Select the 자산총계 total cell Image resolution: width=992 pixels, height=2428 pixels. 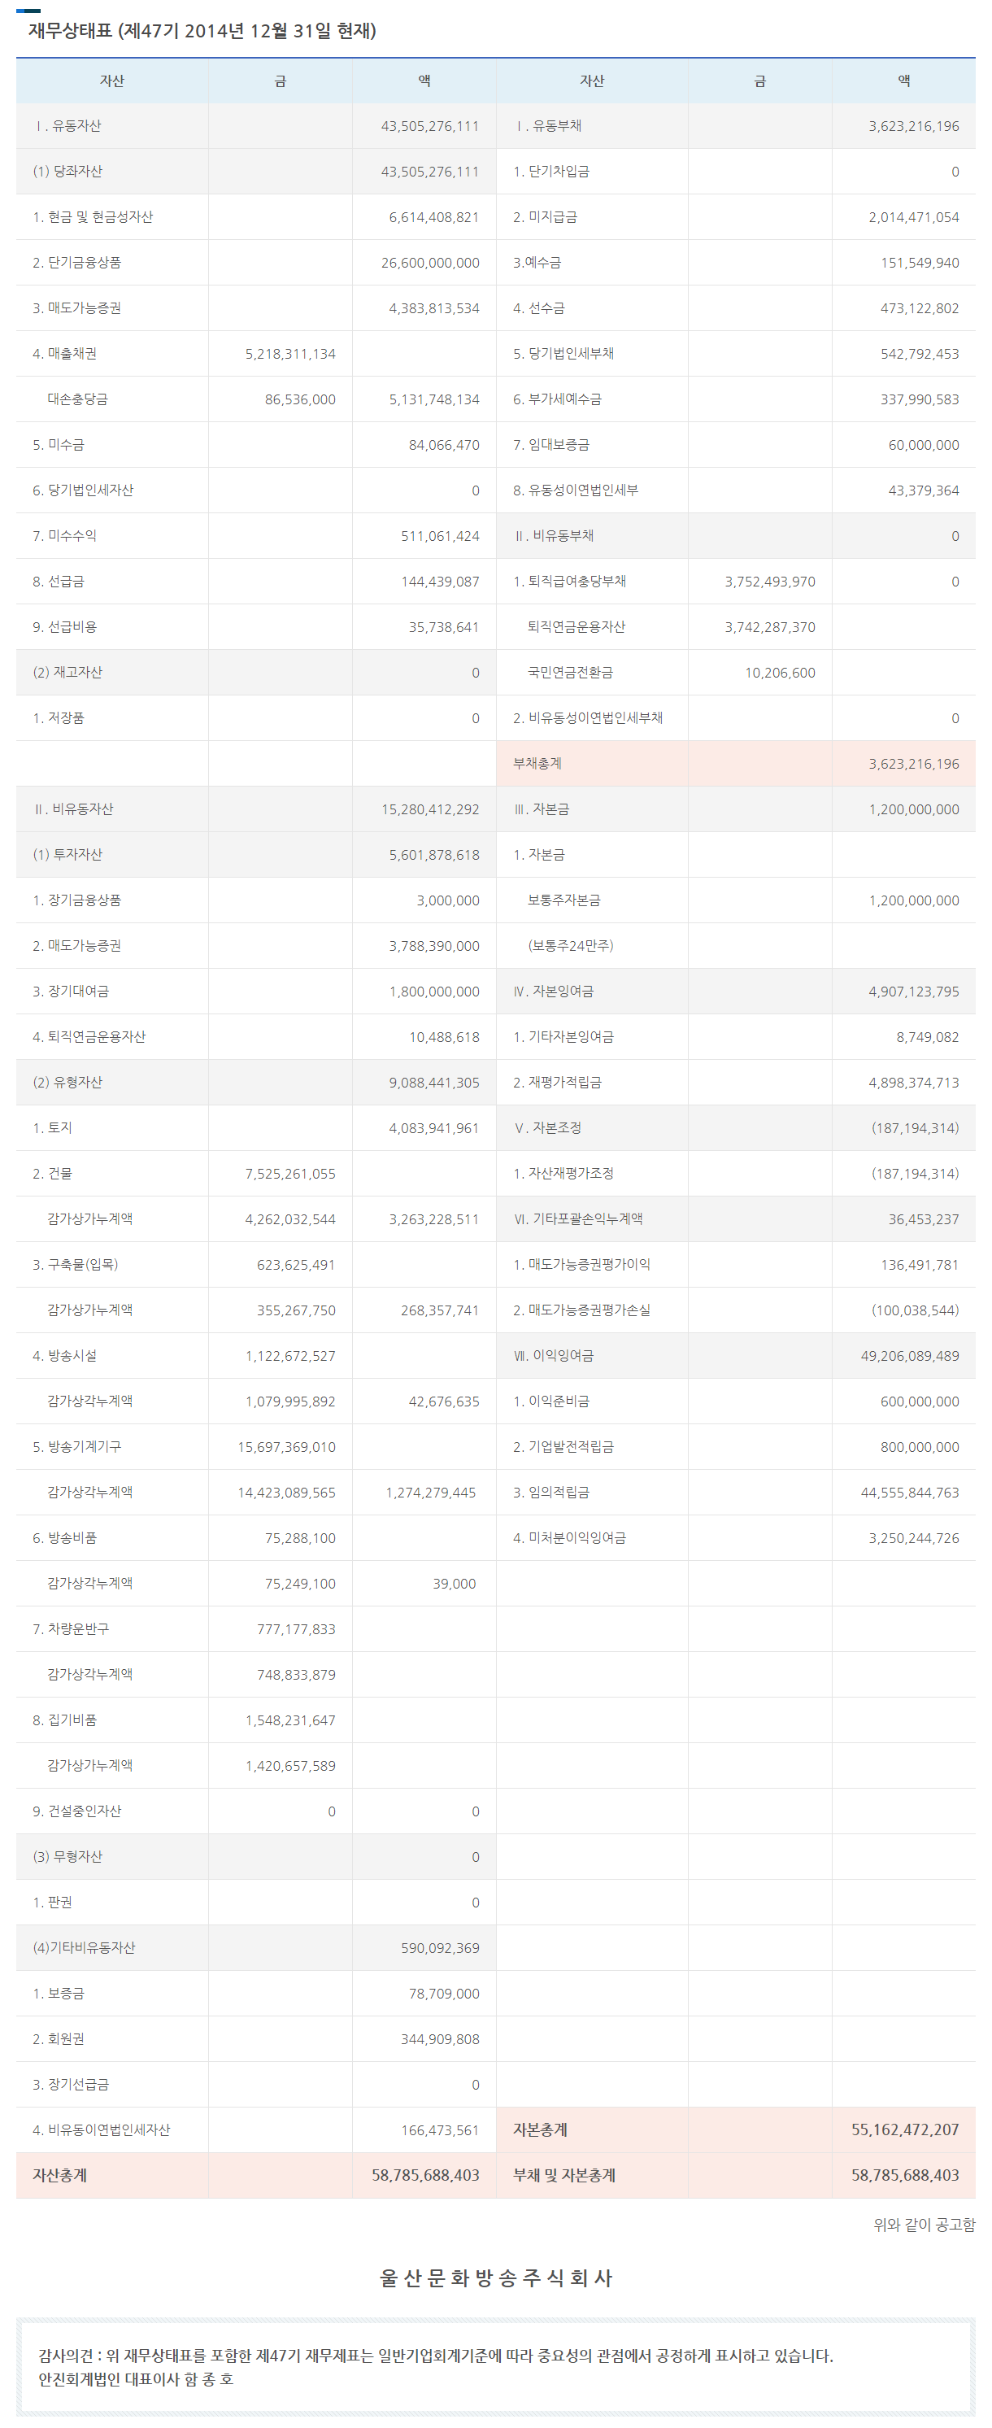click(x=59, y=2175)
